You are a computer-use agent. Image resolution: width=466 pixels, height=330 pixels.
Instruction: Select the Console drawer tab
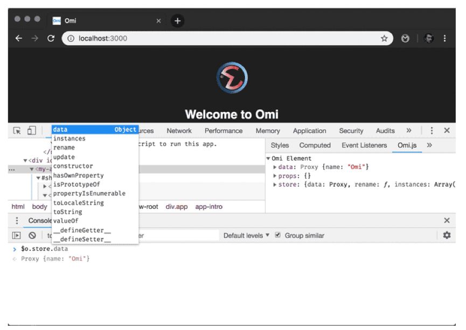pyautogui.click(x=40, y=220)
